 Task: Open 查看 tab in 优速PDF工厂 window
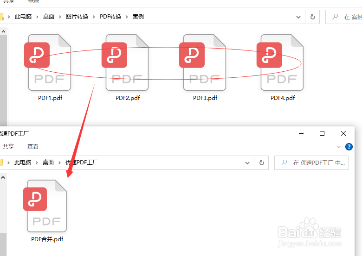point(33,146)
